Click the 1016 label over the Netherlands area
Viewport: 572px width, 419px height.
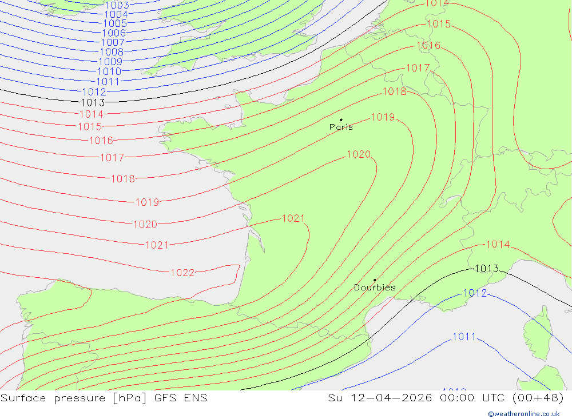(x=428, y=46)
